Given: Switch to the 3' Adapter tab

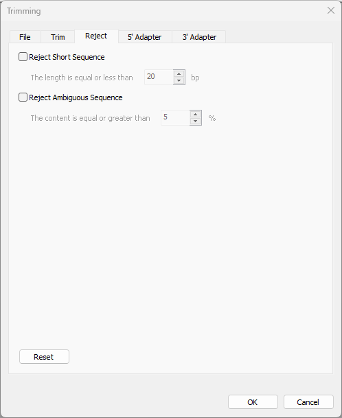Looking at the screenshot, I should (199, 37).
